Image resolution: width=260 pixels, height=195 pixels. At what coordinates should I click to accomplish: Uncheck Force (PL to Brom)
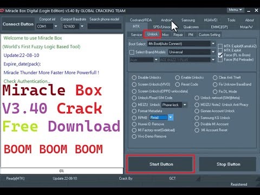tap(220, 55)
